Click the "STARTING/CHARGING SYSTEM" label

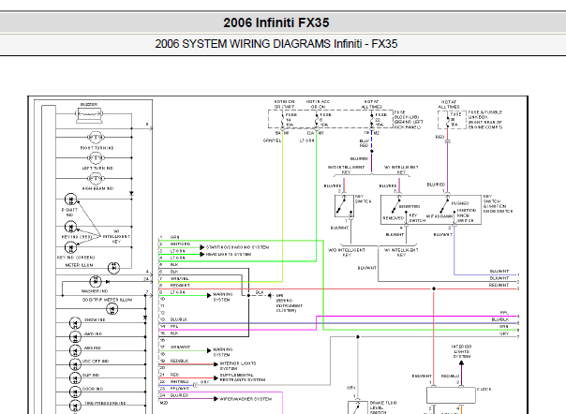[237, 247]
